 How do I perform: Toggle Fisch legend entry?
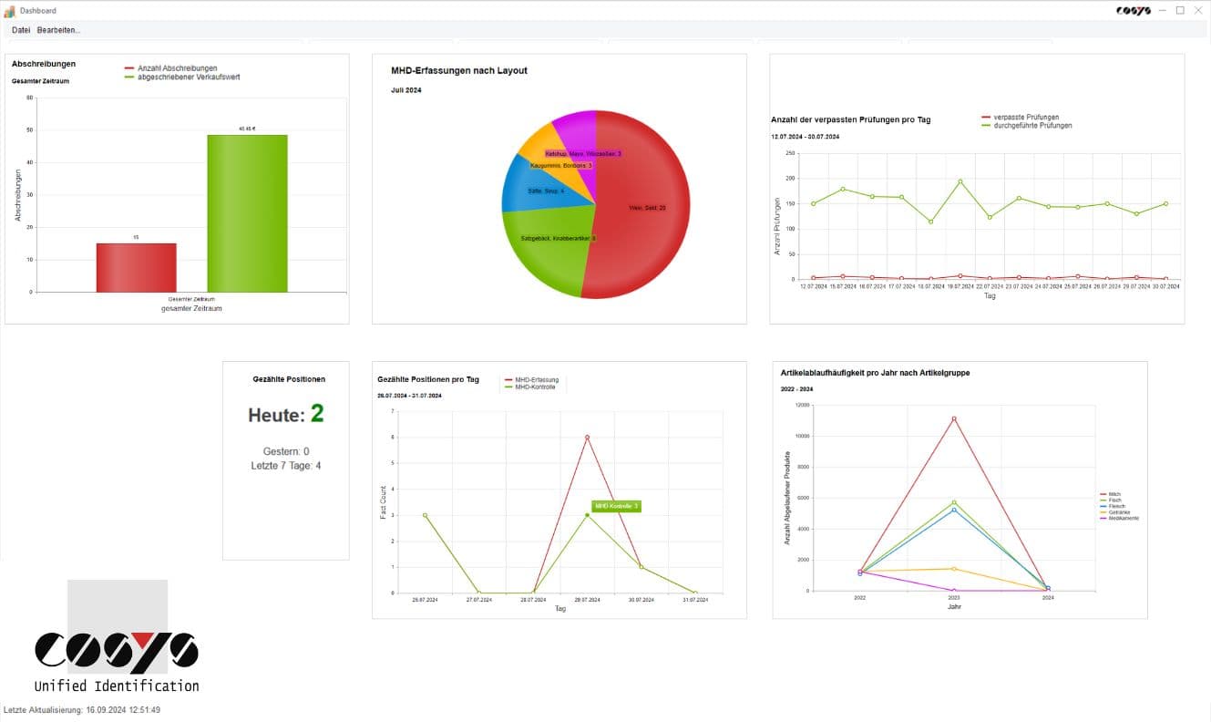click(1109, 500)
